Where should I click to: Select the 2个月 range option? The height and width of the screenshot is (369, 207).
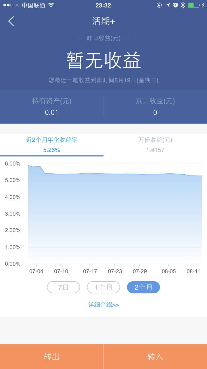click(143, 287)
